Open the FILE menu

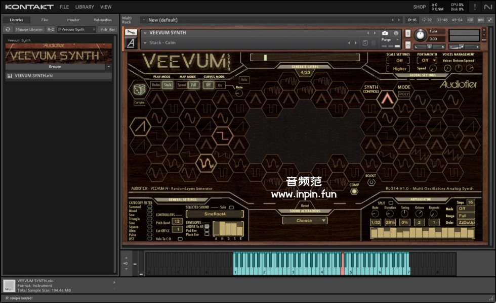(64, 7)
